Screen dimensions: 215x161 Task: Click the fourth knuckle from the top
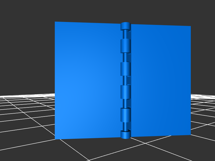(x=125, y=92)
